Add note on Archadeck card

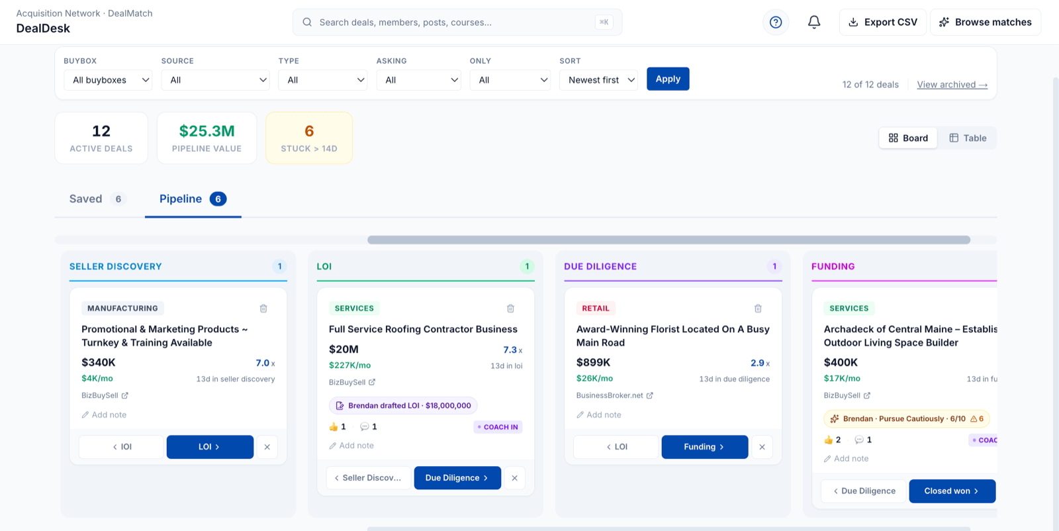click(x=846, y=459)
